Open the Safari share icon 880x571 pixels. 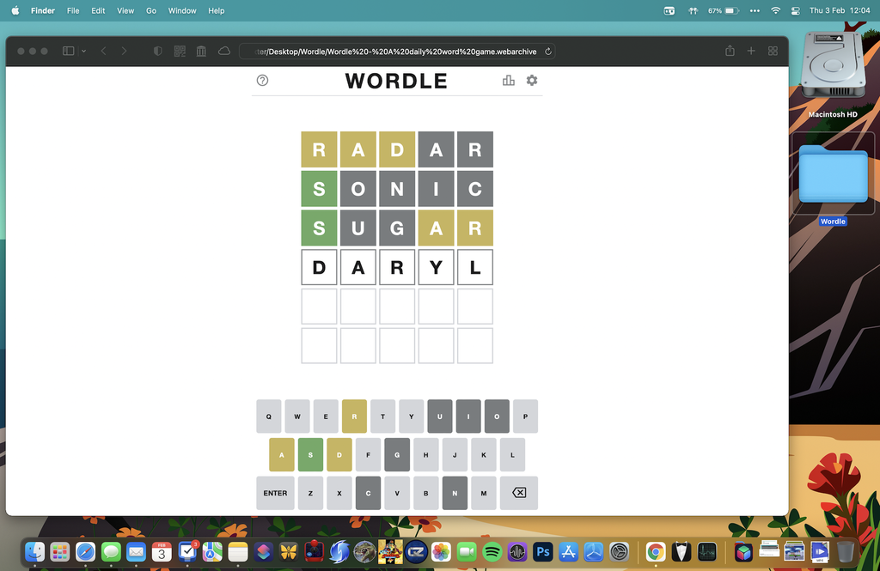[730, 51]
